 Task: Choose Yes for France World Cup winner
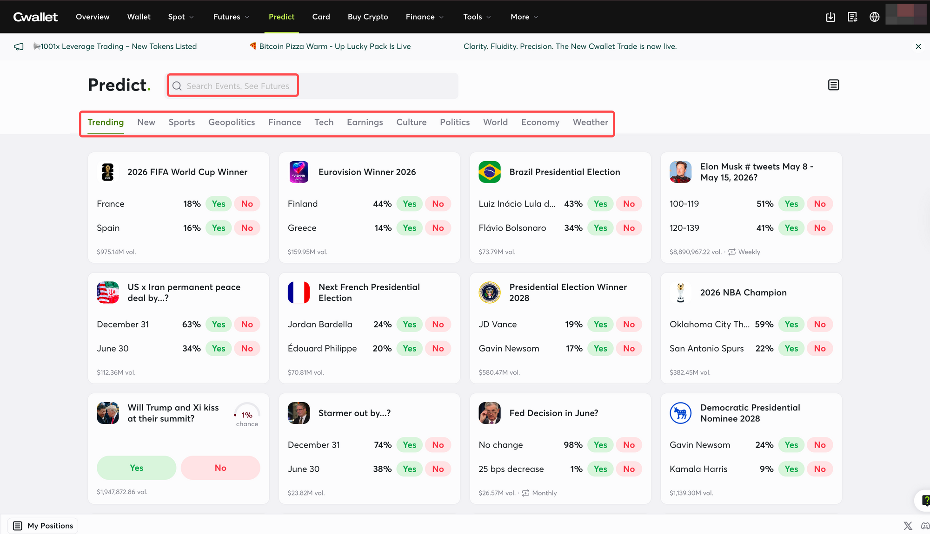point(219,204)
